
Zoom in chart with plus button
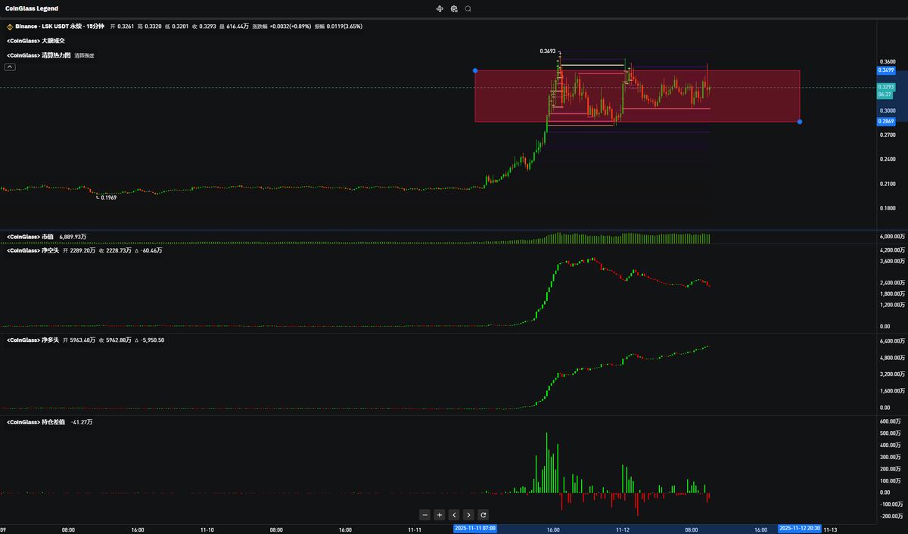(x=440, y=514)
